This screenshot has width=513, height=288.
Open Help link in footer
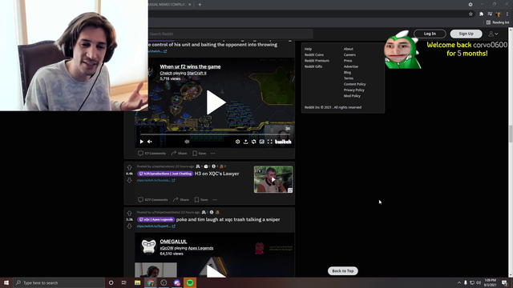point(308,49)
